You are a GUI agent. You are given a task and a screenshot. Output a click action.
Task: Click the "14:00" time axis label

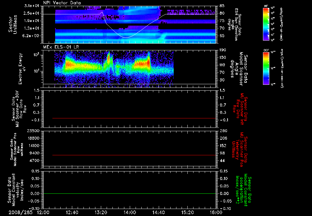tap(130, 212)
